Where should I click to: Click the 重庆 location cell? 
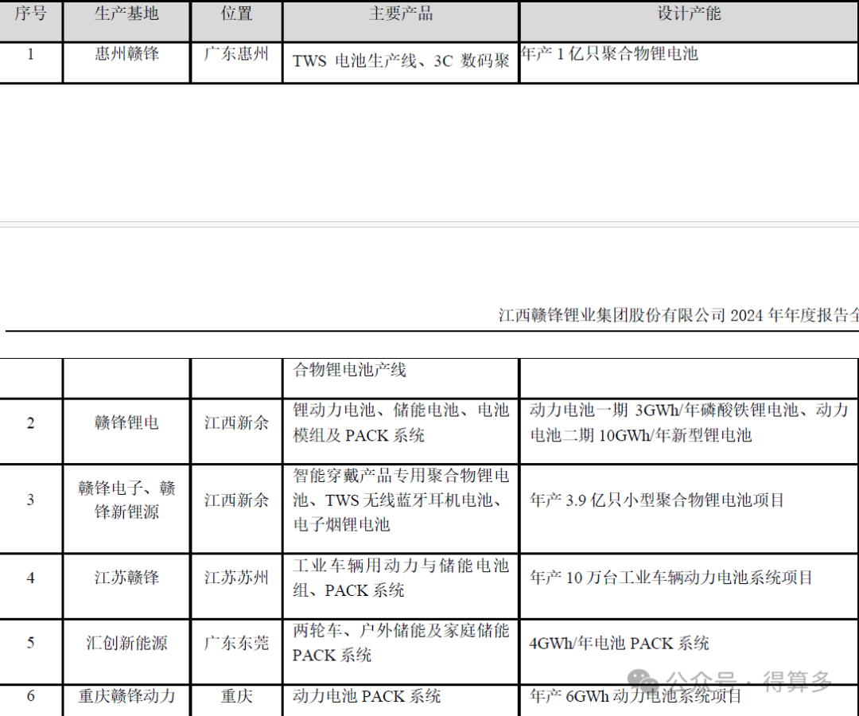pos(236,701)
